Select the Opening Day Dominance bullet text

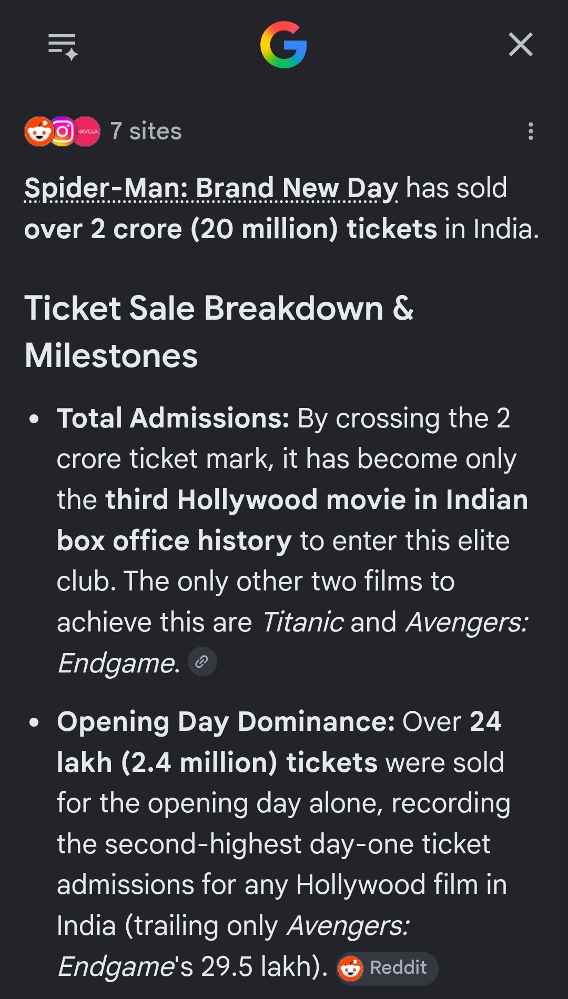(x=284, y=844)
